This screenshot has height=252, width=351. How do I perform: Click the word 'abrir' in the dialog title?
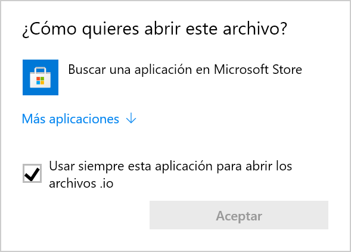point(163,29)
